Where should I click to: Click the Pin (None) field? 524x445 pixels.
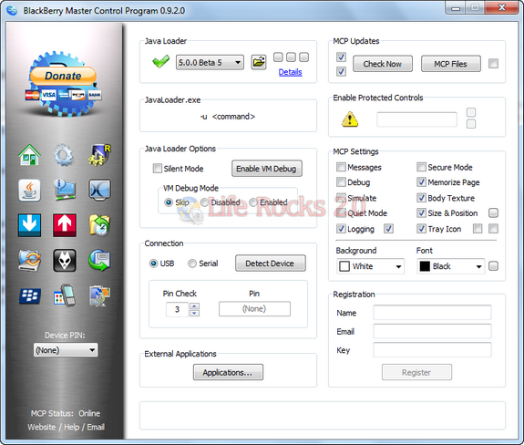254,308
